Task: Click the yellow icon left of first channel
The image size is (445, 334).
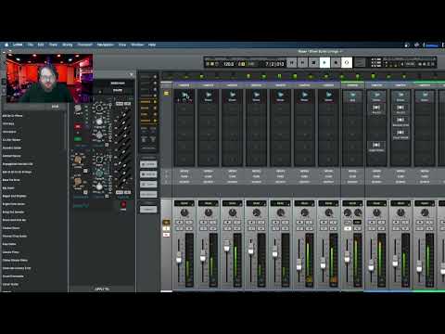Action: coord(166,93)
